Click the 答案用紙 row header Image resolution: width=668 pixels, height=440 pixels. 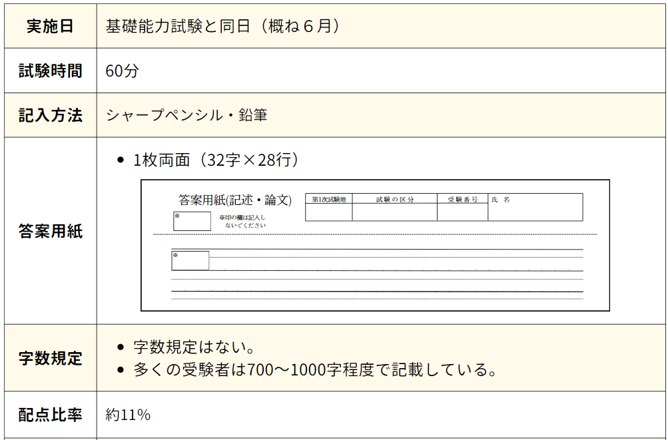tap(50, 231)
